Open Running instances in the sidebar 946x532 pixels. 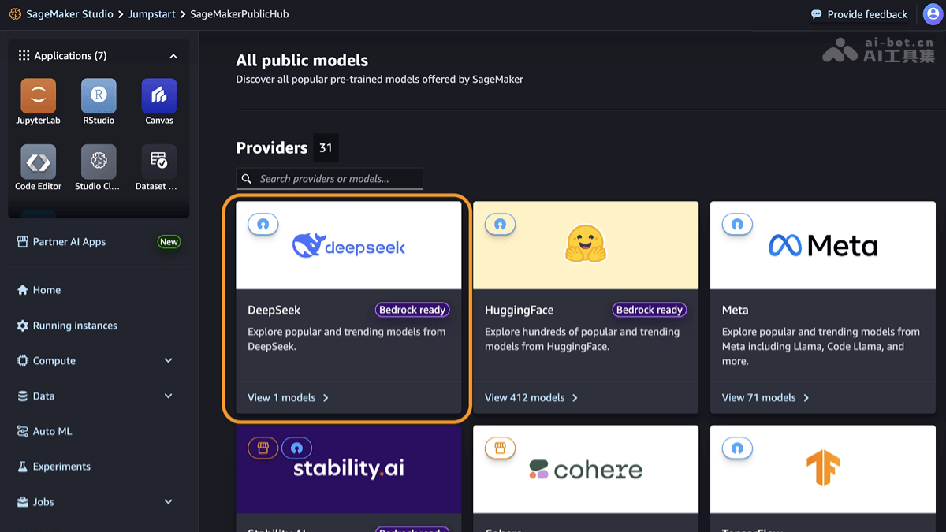tap(75, 326)
